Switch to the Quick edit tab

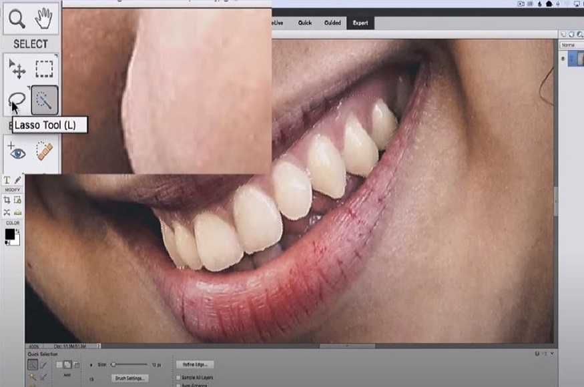tap(304, 23)
